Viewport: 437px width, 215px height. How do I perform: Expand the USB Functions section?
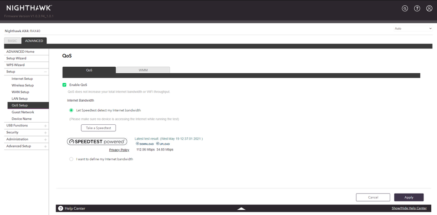tap(45, 126)
